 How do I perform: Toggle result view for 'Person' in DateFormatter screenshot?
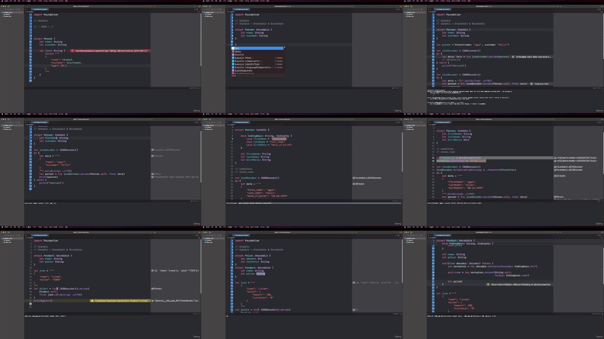point(555,197)
